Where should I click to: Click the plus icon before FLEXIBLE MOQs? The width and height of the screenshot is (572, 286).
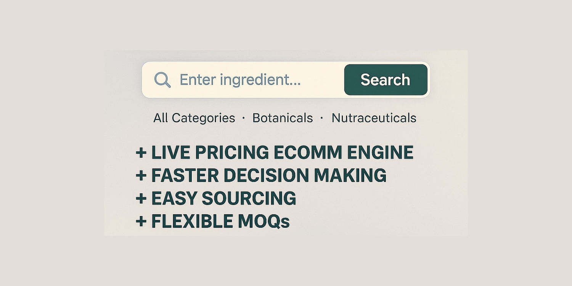(x=141, y=222)
